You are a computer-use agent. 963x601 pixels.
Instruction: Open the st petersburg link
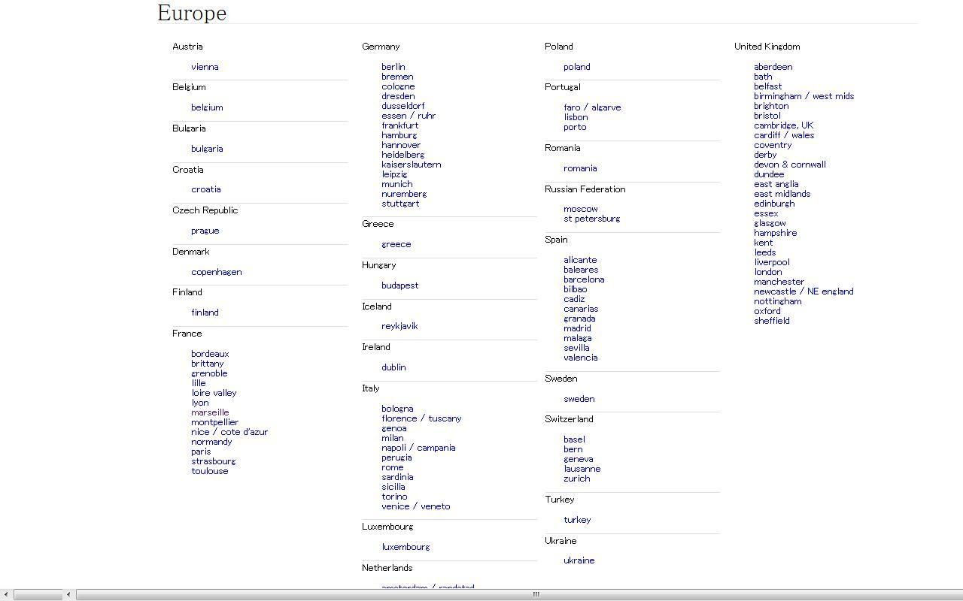[592, 219]
